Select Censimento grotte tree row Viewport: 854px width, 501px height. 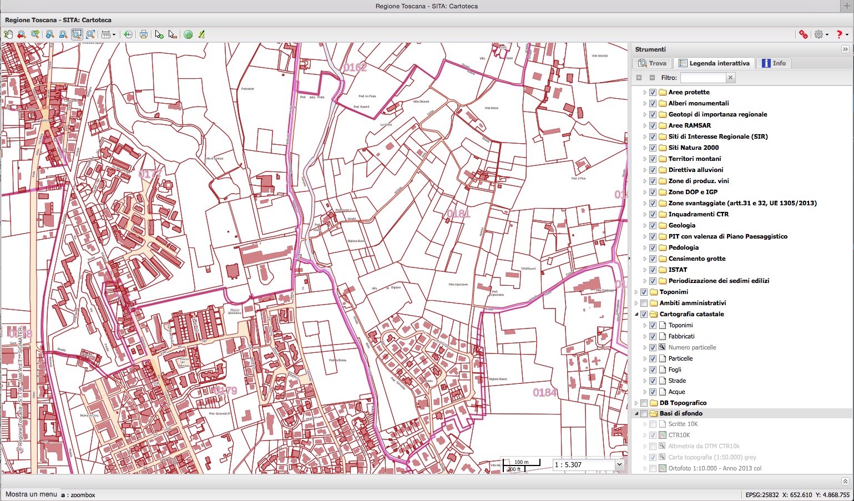point(742,259)
